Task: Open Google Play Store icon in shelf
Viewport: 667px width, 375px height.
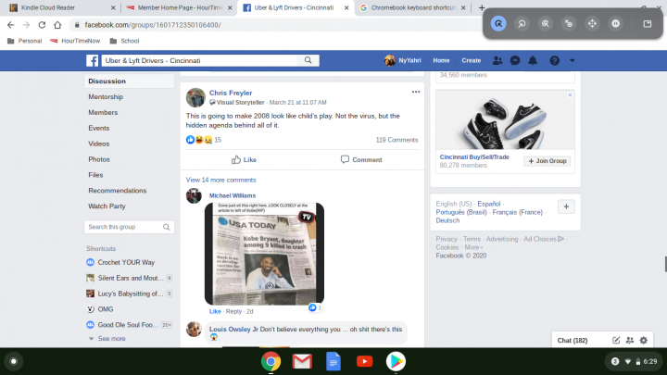Action: click(396, 361)
